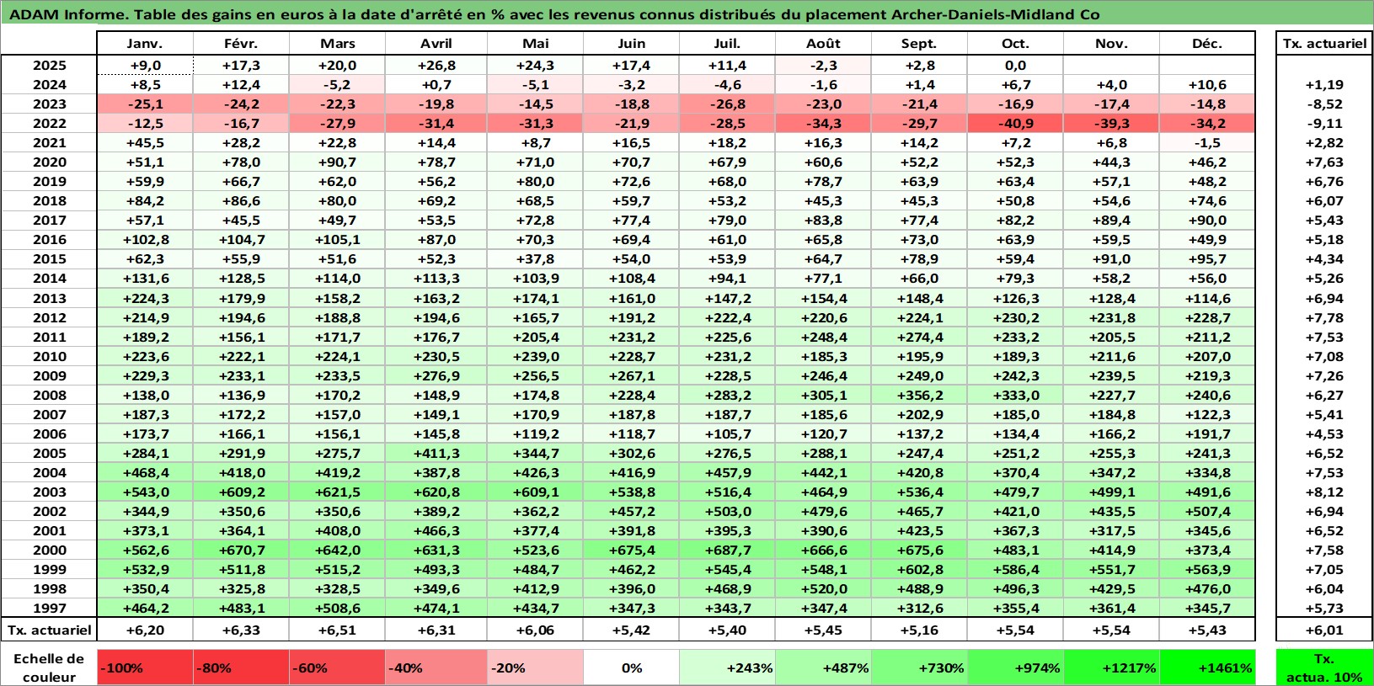Click the 2003 March cell +621,5

337,492
